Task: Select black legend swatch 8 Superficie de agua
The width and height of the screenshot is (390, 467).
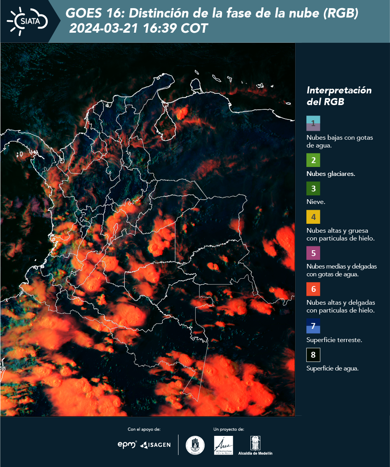Action: tap(313, 355)
